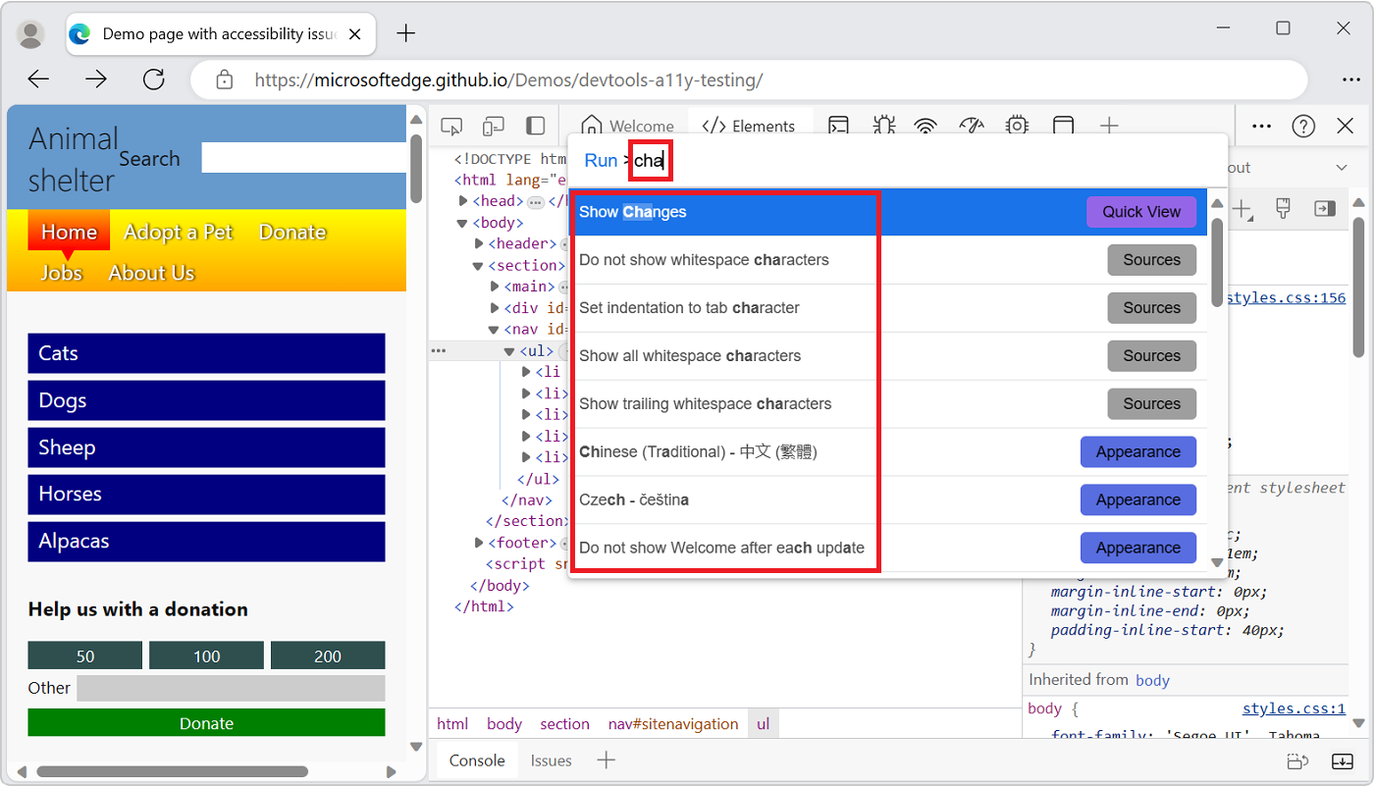Image resolution: width=1374 pixels, height=786 pixels.
Task: Collapse the Layout section chevron
Action: [x=1343, y=167]
